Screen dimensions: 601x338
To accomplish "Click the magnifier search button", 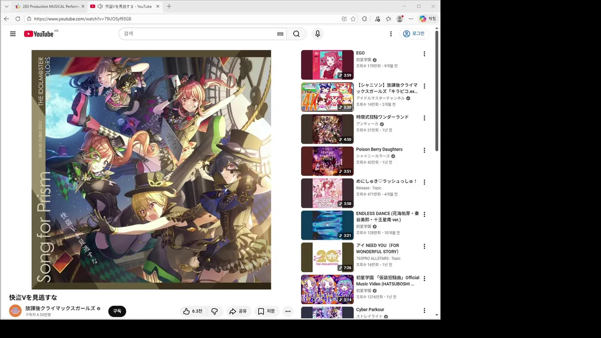I will pyautogui.click(x=296, y=34).
